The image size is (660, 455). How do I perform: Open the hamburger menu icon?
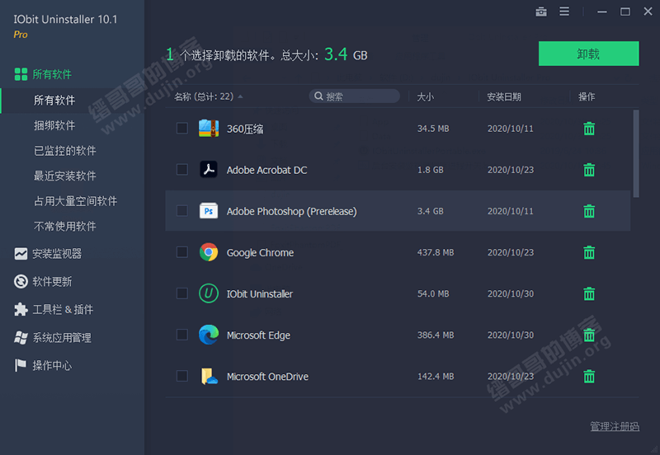tap(564, 12)
